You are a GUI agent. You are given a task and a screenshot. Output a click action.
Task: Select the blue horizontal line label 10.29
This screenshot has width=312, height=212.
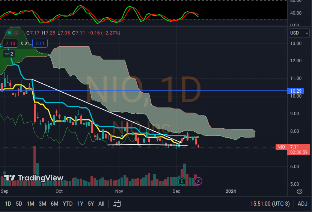click(296, 91)
